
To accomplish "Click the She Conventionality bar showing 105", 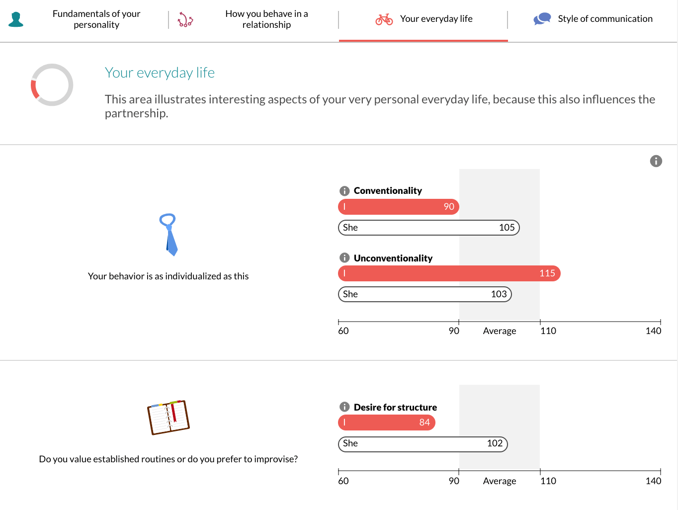I will click(428, 228).
